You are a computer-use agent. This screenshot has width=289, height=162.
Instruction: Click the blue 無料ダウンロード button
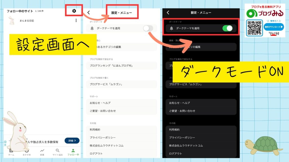click(x=273, y=27)
